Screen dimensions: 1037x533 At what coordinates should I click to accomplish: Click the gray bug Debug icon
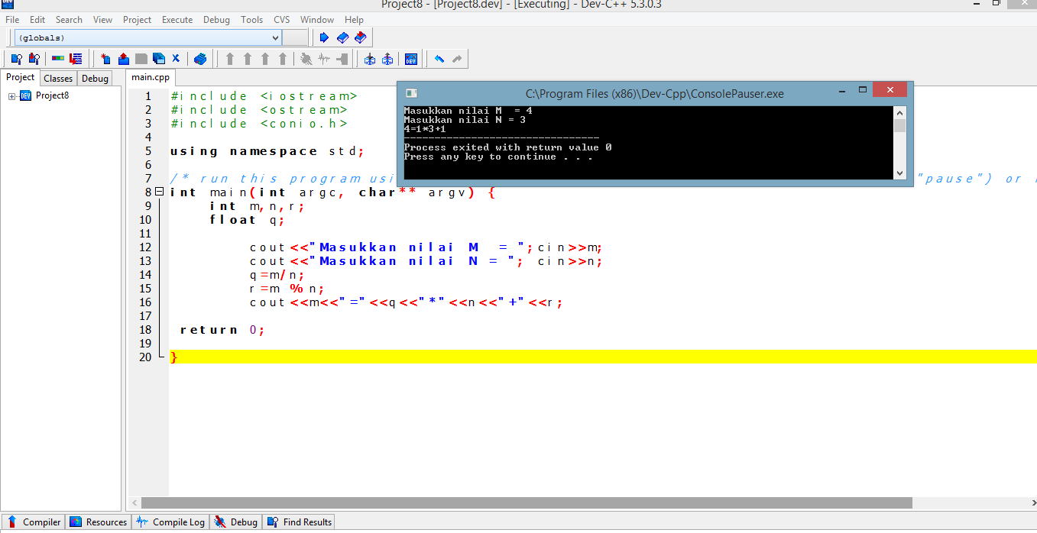306,59
